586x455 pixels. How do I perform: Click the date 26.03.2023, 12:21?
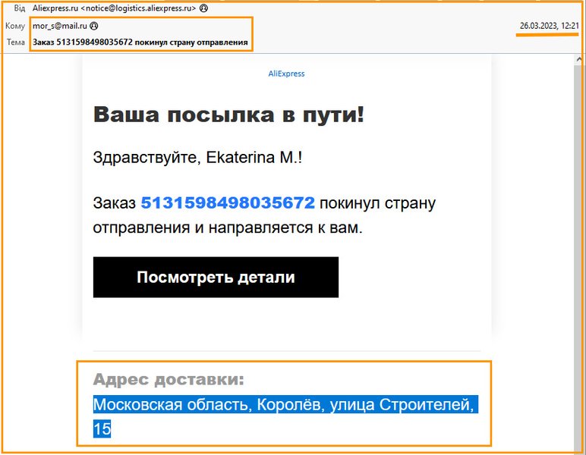[x=549, y=26]
